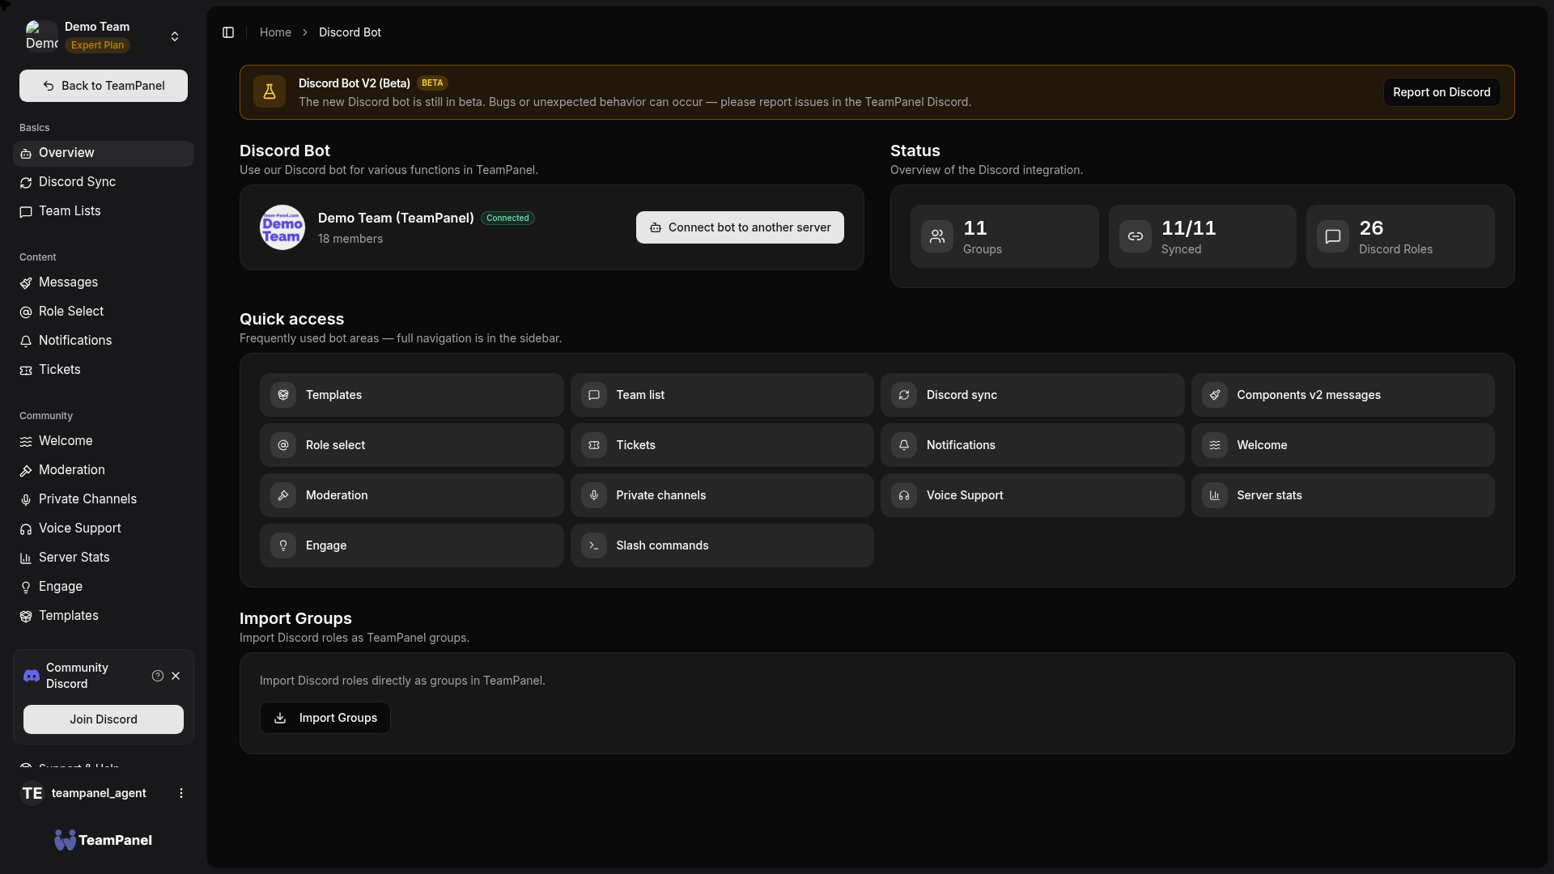1554x874 pixels.
Task: Click the Moderation gavel tile icon
Action: [x=283, y=495]
